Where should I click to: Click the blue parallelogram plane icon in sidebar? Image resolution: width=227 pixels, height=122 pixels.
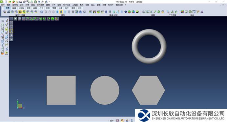point(7,37)
